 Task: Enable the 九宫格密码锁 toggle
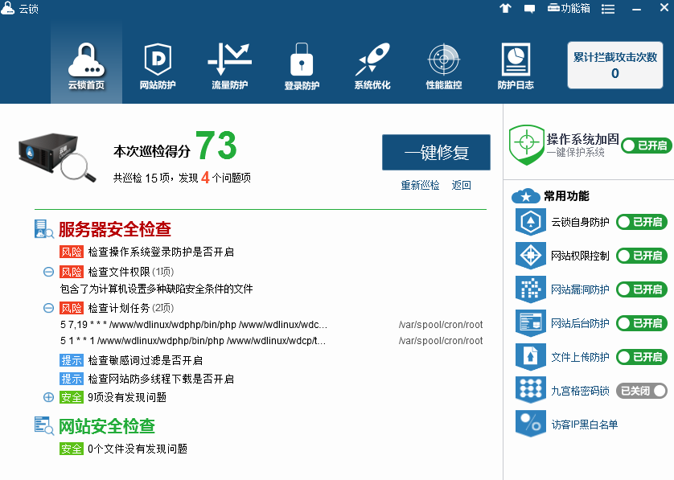(641, 391)
